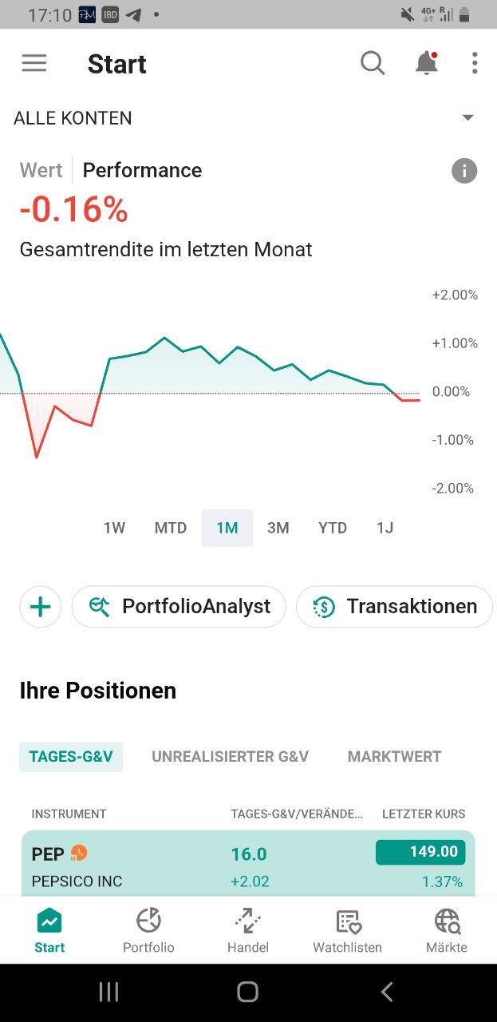Image resolution: width=497 pixels, height=1022 pixels.
Task: Open PortfolioAnalyst
Action: click(179, 607)
